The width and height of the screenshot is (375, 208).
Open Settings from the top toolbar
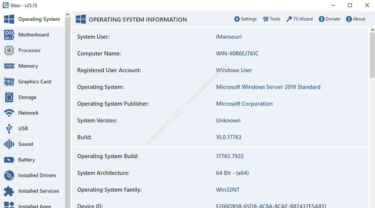tap(245, 19)
